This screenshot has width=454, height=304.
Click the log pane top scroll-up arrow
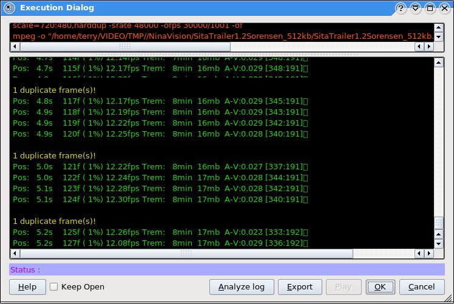[x=439, y=62]
